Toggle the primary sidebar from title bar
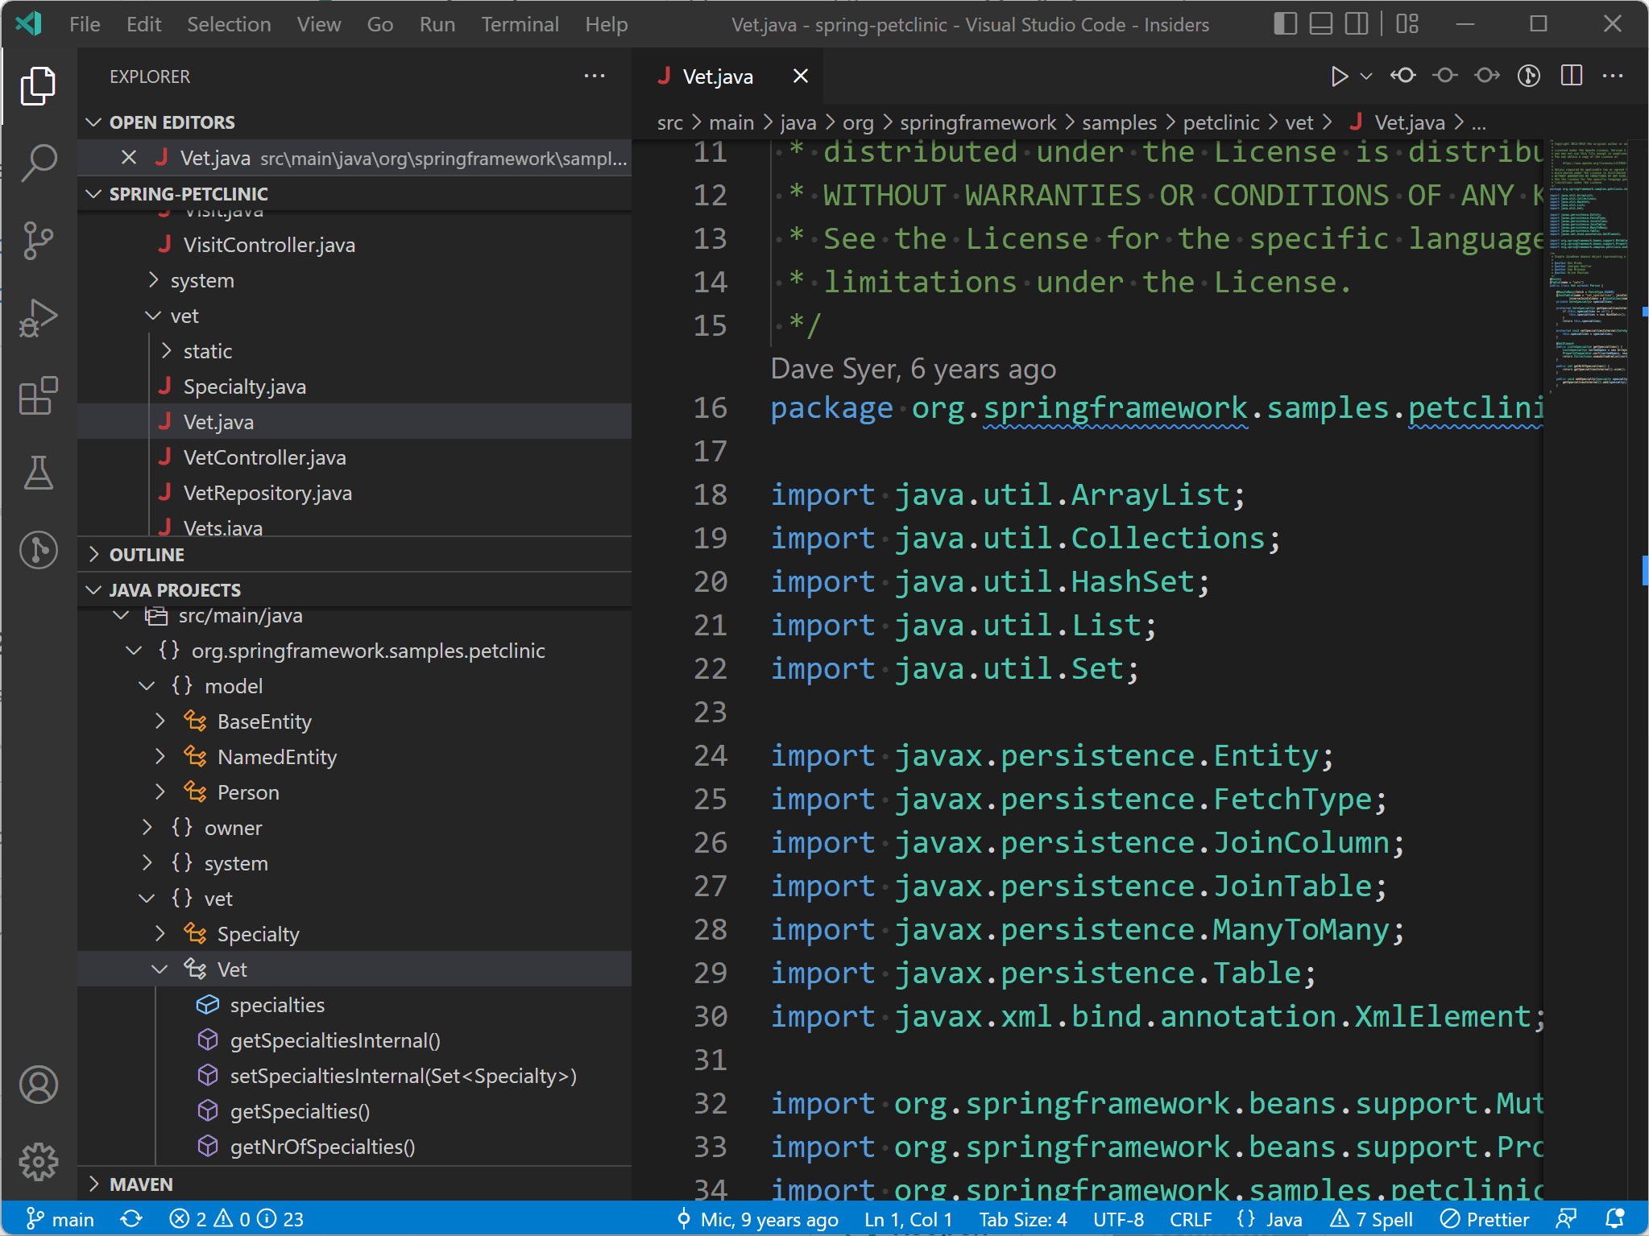 pyautogui.click(x=1284, y=23)
